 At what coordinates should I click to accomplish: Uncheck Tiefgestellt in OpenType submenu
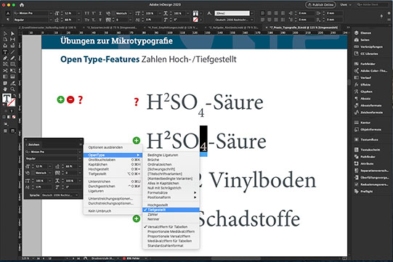pyautogui.click(x=171, y=210)
